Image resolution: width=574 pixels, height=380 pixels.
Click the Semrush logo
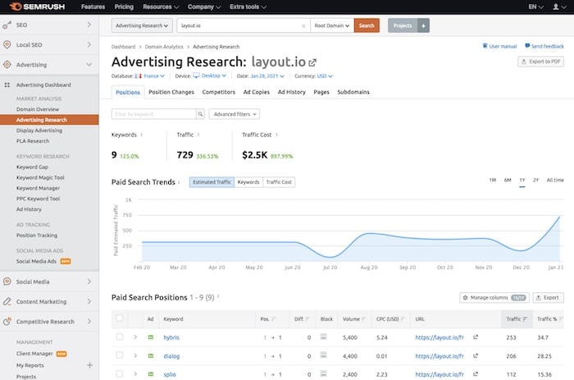pos(37,7)
